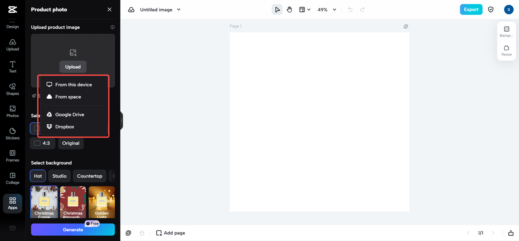Viewport: 519px width, 241px height.
Task: Click the blank canvas page
Action: tap(320, 122)
